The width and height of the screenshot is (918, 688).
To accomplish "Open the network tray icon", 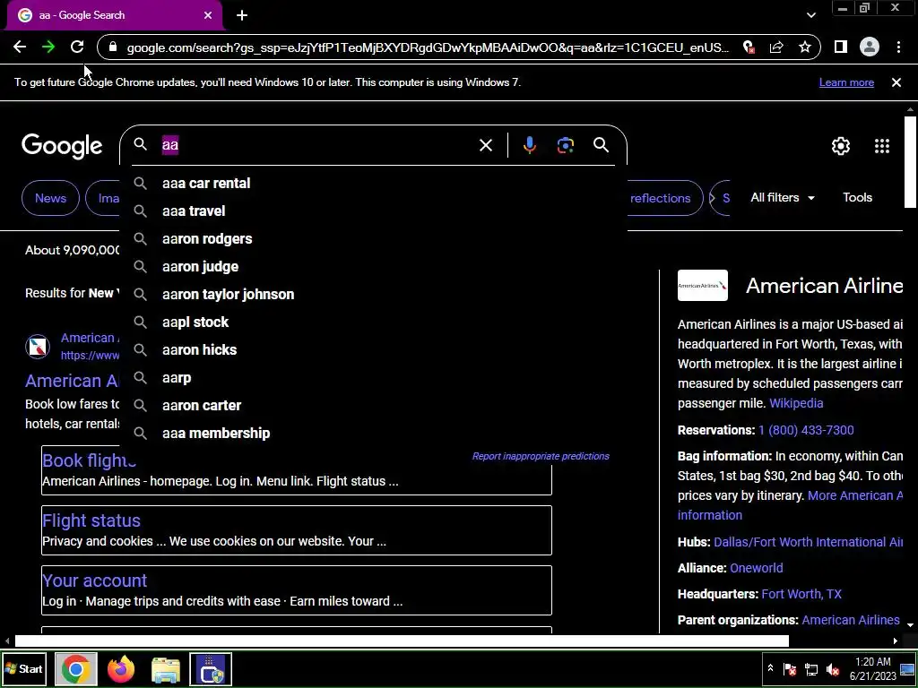I will 810,669.
